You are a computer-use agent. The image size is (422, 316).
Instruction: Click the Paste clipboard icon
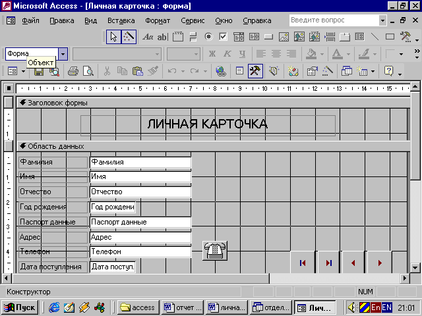click(x=136, y=70)
